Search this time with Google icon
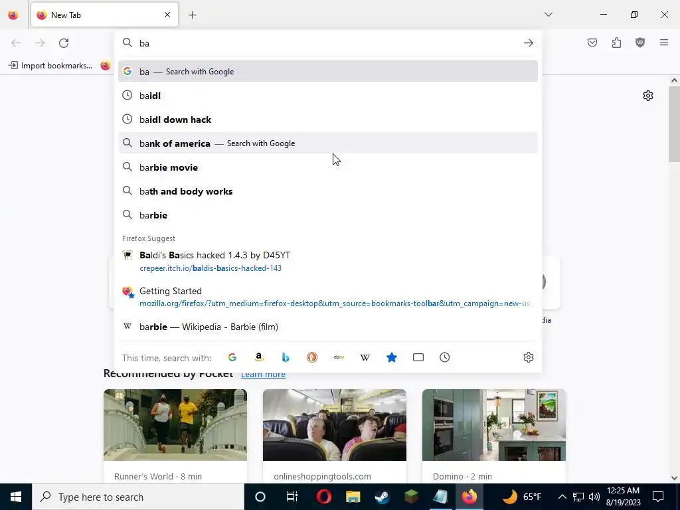 point(232,357)
